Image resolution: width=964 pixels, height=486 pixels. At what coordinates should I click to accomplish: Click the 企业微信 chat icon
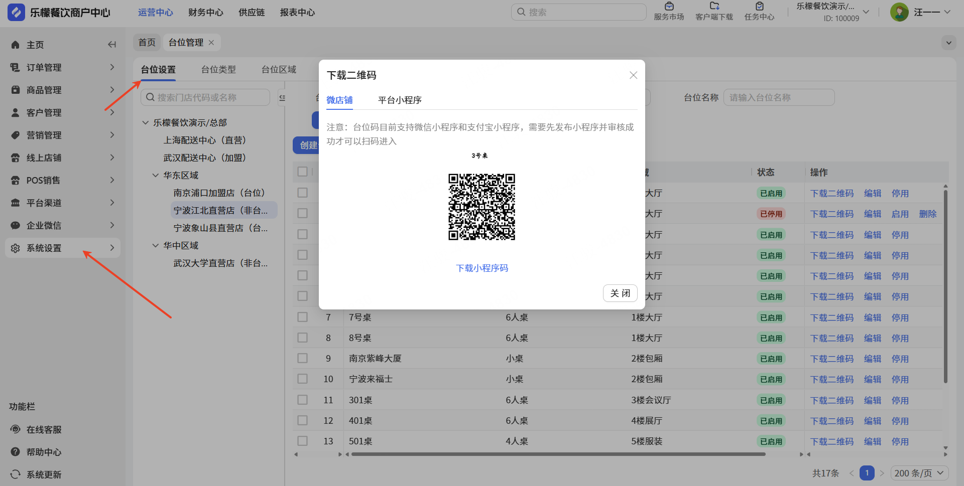16,225
